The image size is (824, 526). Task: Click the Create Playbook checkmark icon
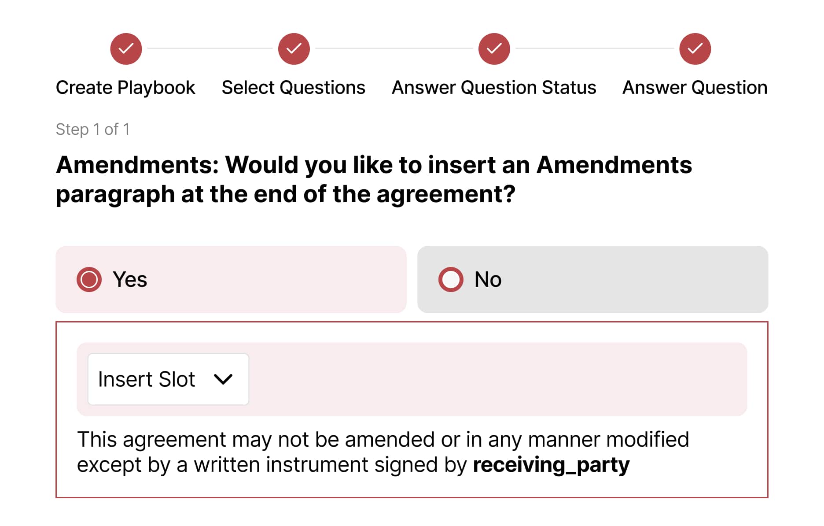(126, 49)
